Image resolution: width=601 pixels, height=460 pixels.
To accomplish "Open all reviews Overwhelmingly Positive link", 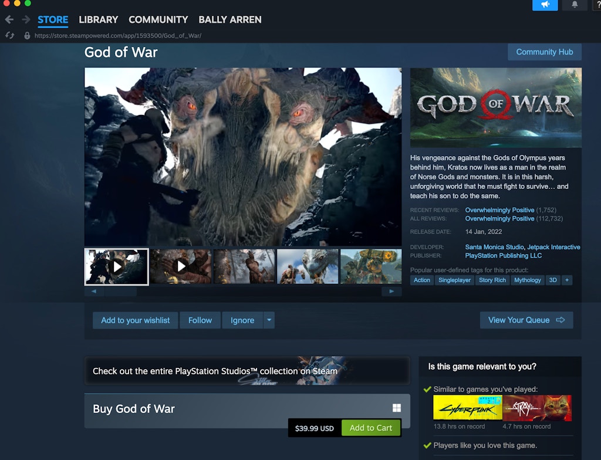I will [499, 218].
